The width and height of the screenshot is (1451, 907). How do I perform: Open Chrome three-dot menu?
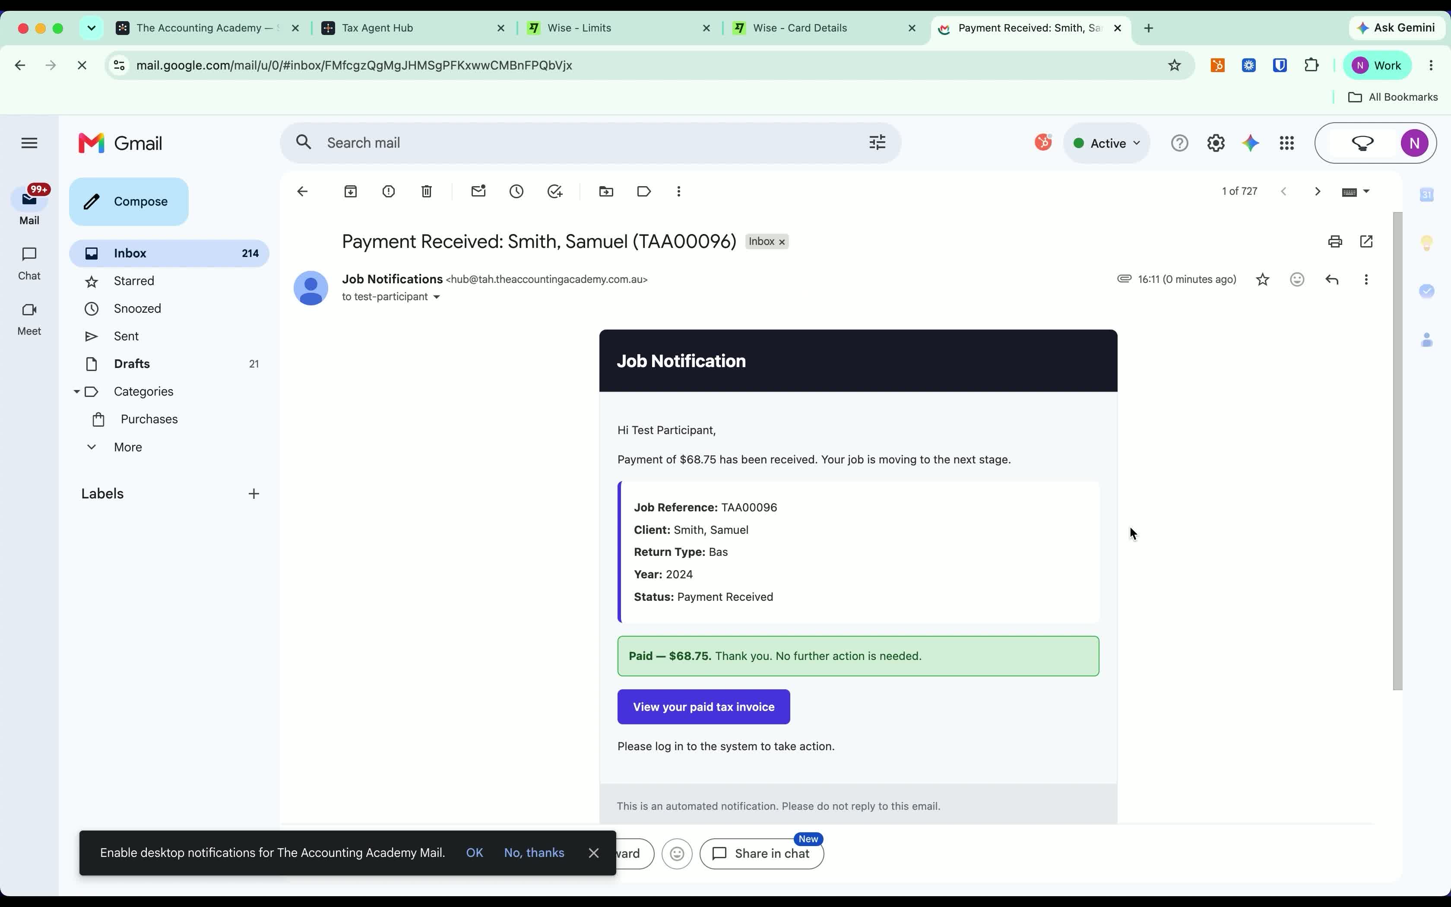click(x=1431, y=65)
